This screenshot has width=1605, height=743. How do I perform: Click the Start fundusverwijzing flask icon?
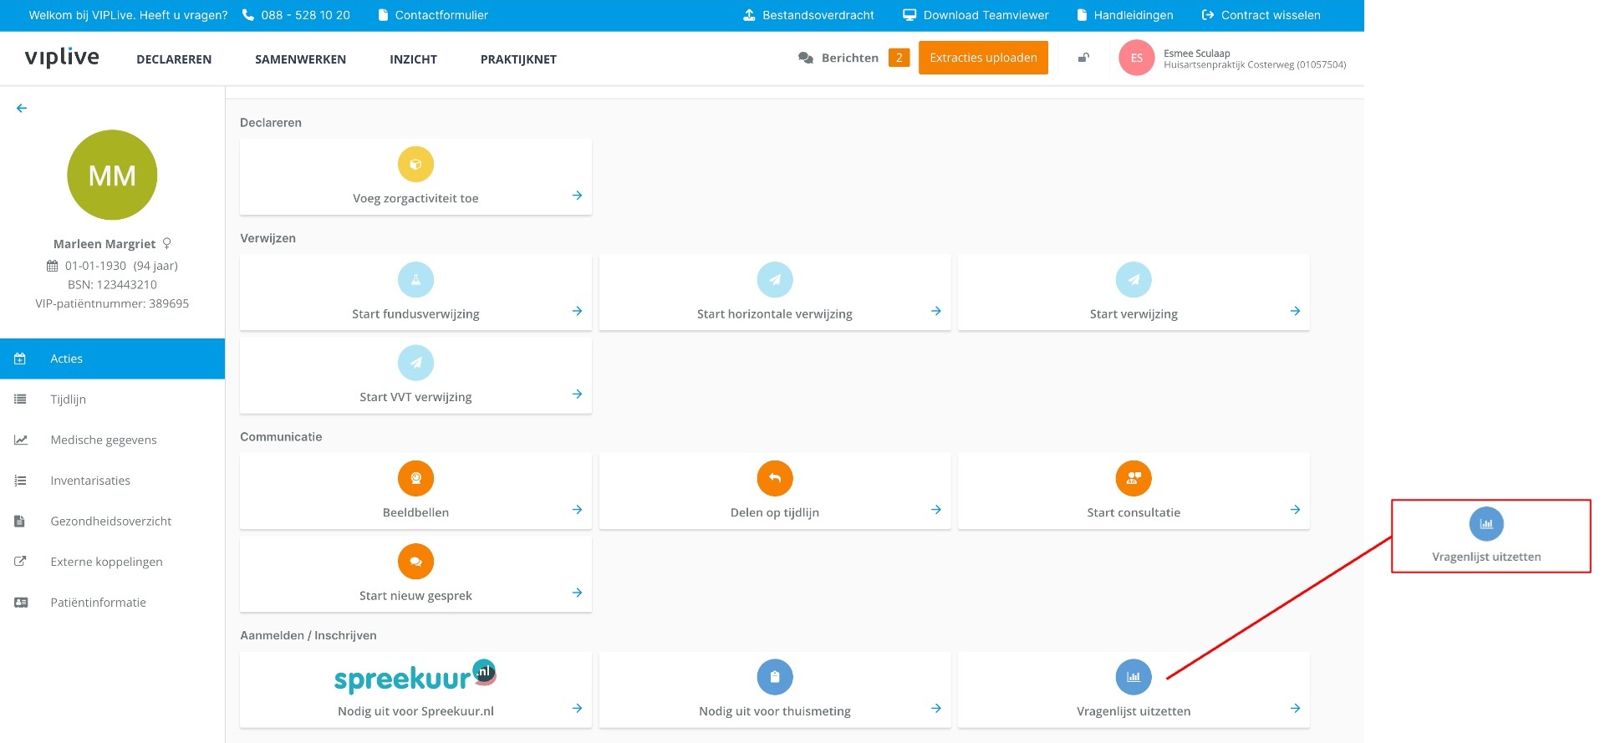point(415,280)
